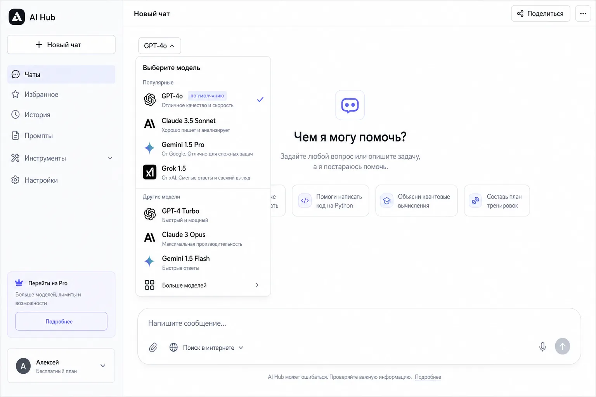The height and width of the screenshot is (397, 596).
Task: Click the graduation cap icon on quantum card
Action: (387, 201)
